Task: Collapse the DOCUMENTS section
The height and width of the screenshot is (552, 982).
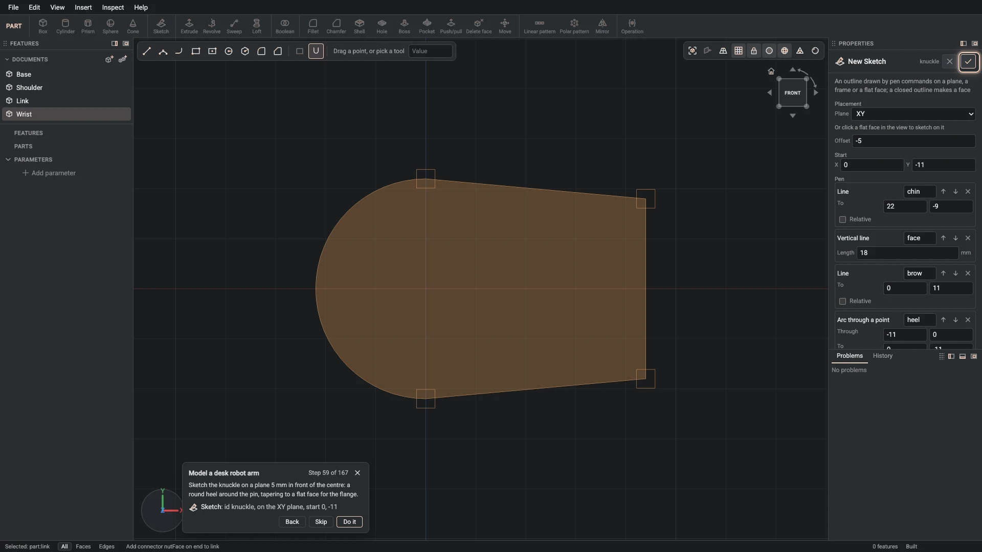Action: (7, 59)
